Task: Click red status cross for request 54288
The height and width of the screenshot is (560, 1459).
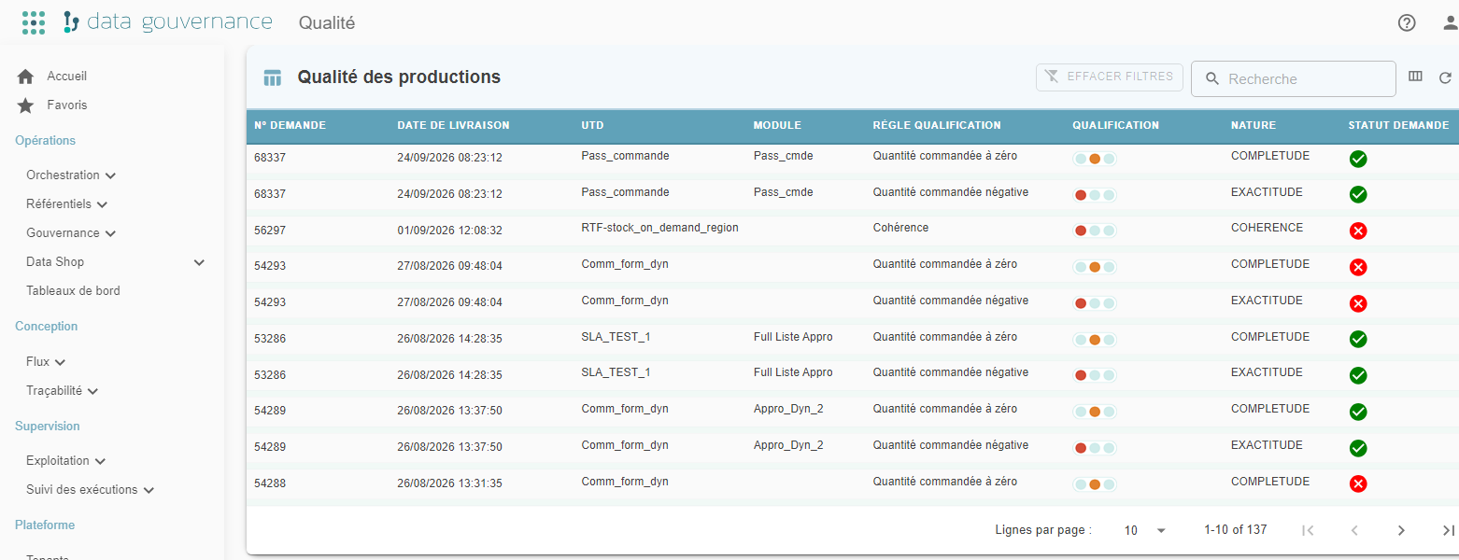Action: (x=1358, y=483)
